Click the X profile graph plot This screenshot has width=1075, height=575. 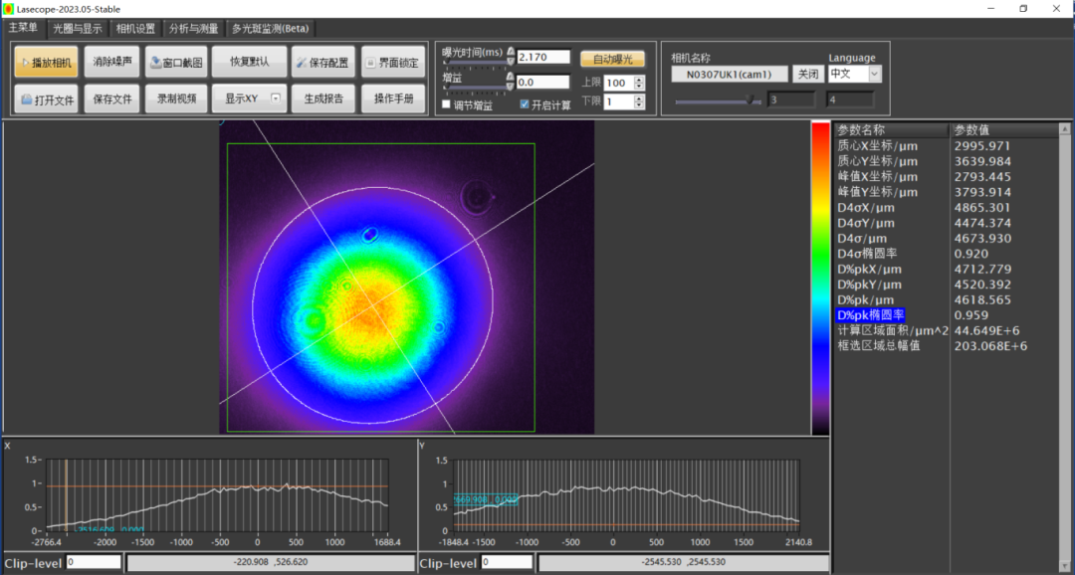tap(217, 494)
